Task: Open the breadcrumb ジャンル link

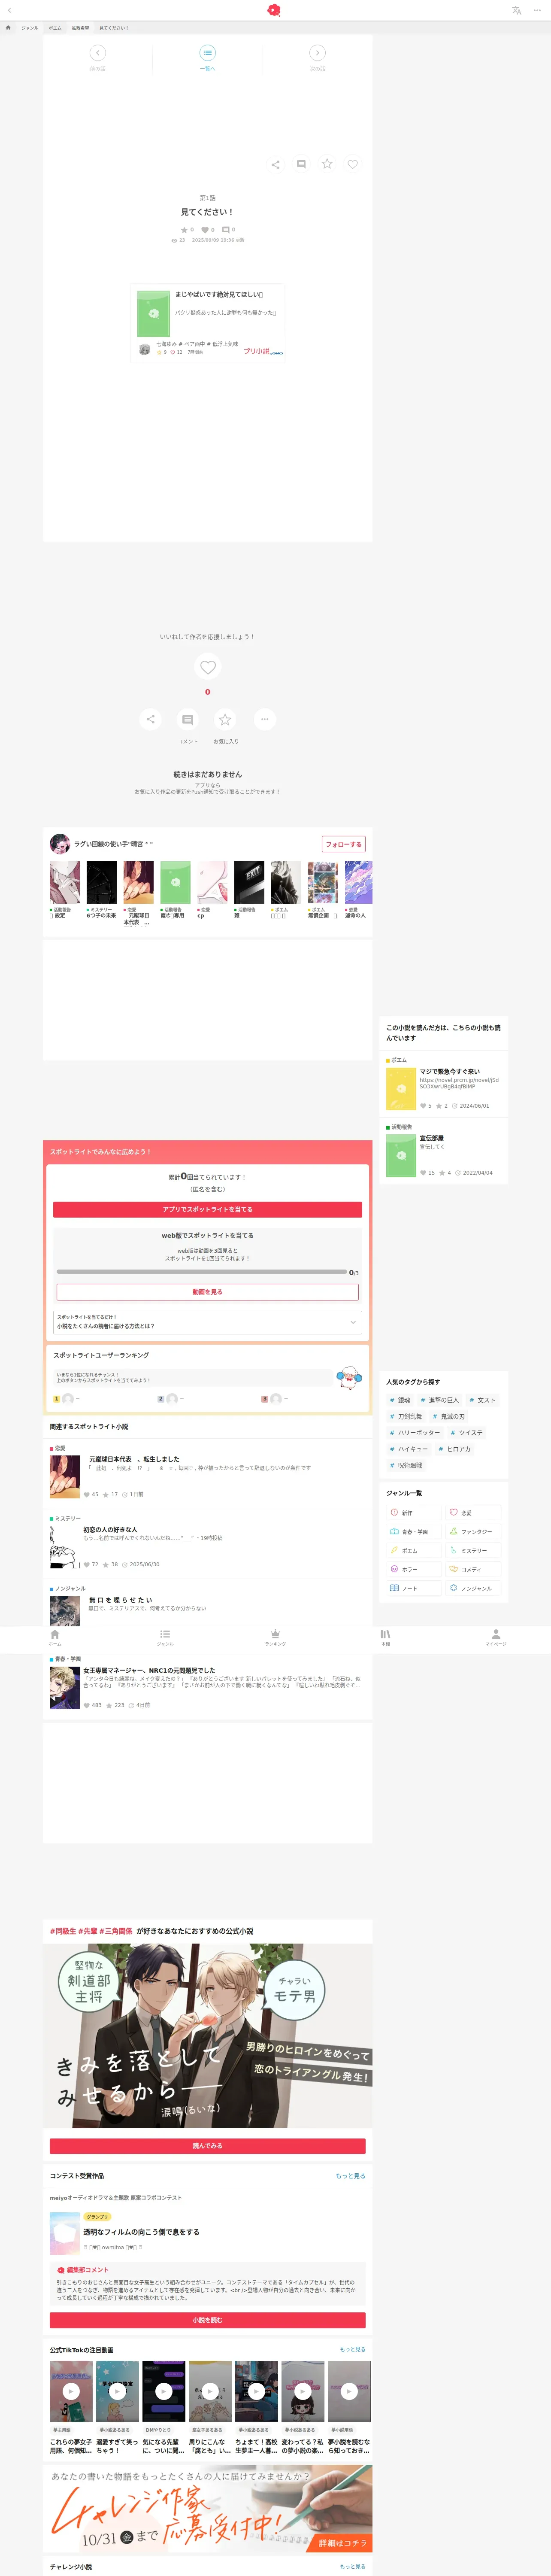Action: tap(30, 28)
